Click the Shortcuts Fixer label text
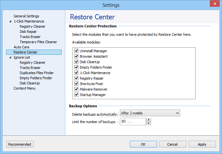This screenshot has height=154, width=222. 92,84
